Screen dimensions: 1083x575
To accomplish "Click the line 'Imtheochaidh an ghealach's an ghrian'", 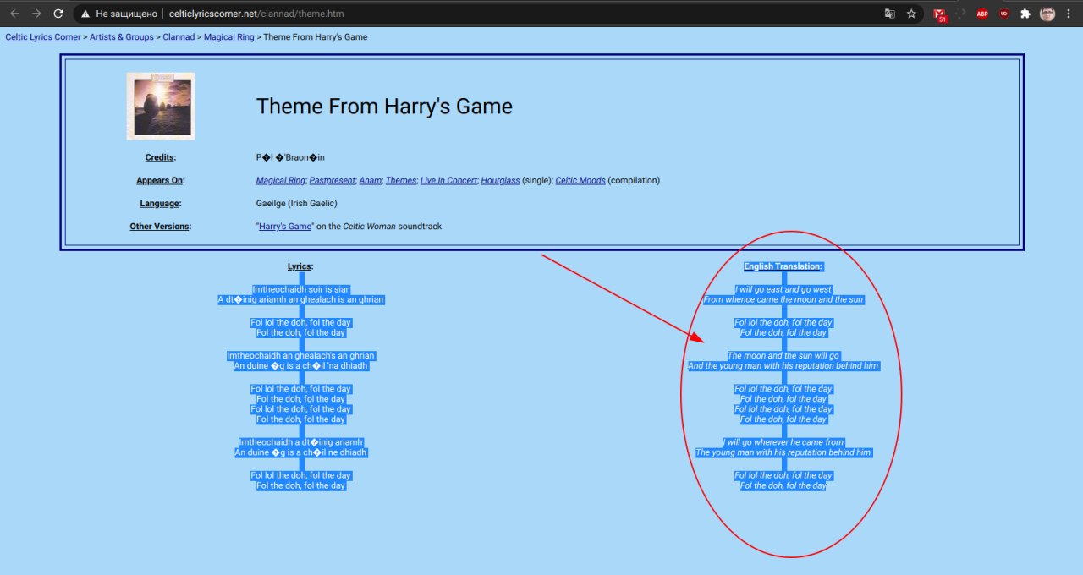I will (x=300, y=356).
